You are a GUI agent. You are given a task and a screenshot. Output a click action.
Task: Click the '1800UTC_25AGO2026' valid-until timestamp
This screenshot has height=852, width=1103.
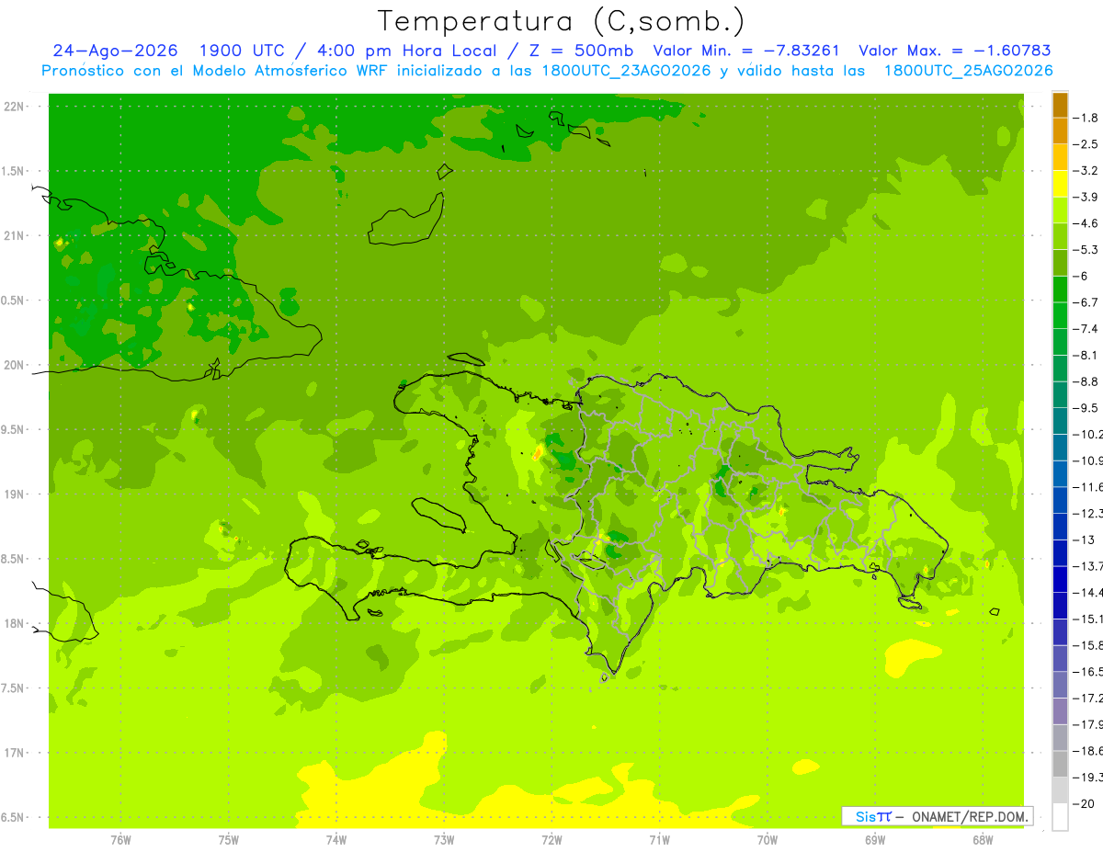pos(968,71)
